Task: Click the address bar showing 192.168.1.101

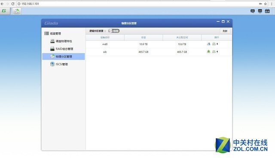Action: point(138,4)
